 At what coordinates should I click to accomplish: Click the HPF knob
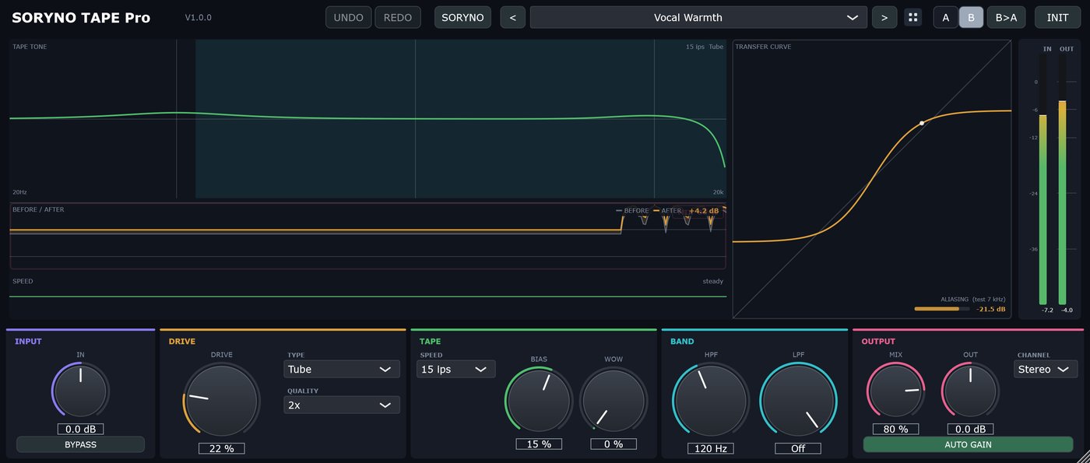[x=710, y=402]
